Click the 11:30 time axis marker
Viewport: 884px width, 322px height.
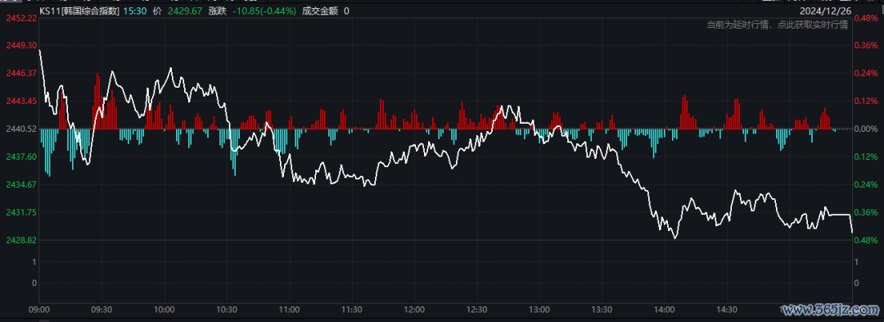pyautogui.click(x=352, y=309)
